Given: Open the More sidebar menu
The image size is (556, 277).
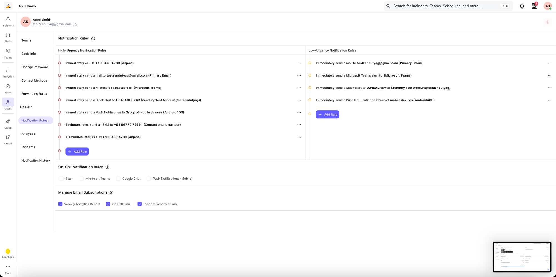Looking at the screenshot, I should 8,269.
